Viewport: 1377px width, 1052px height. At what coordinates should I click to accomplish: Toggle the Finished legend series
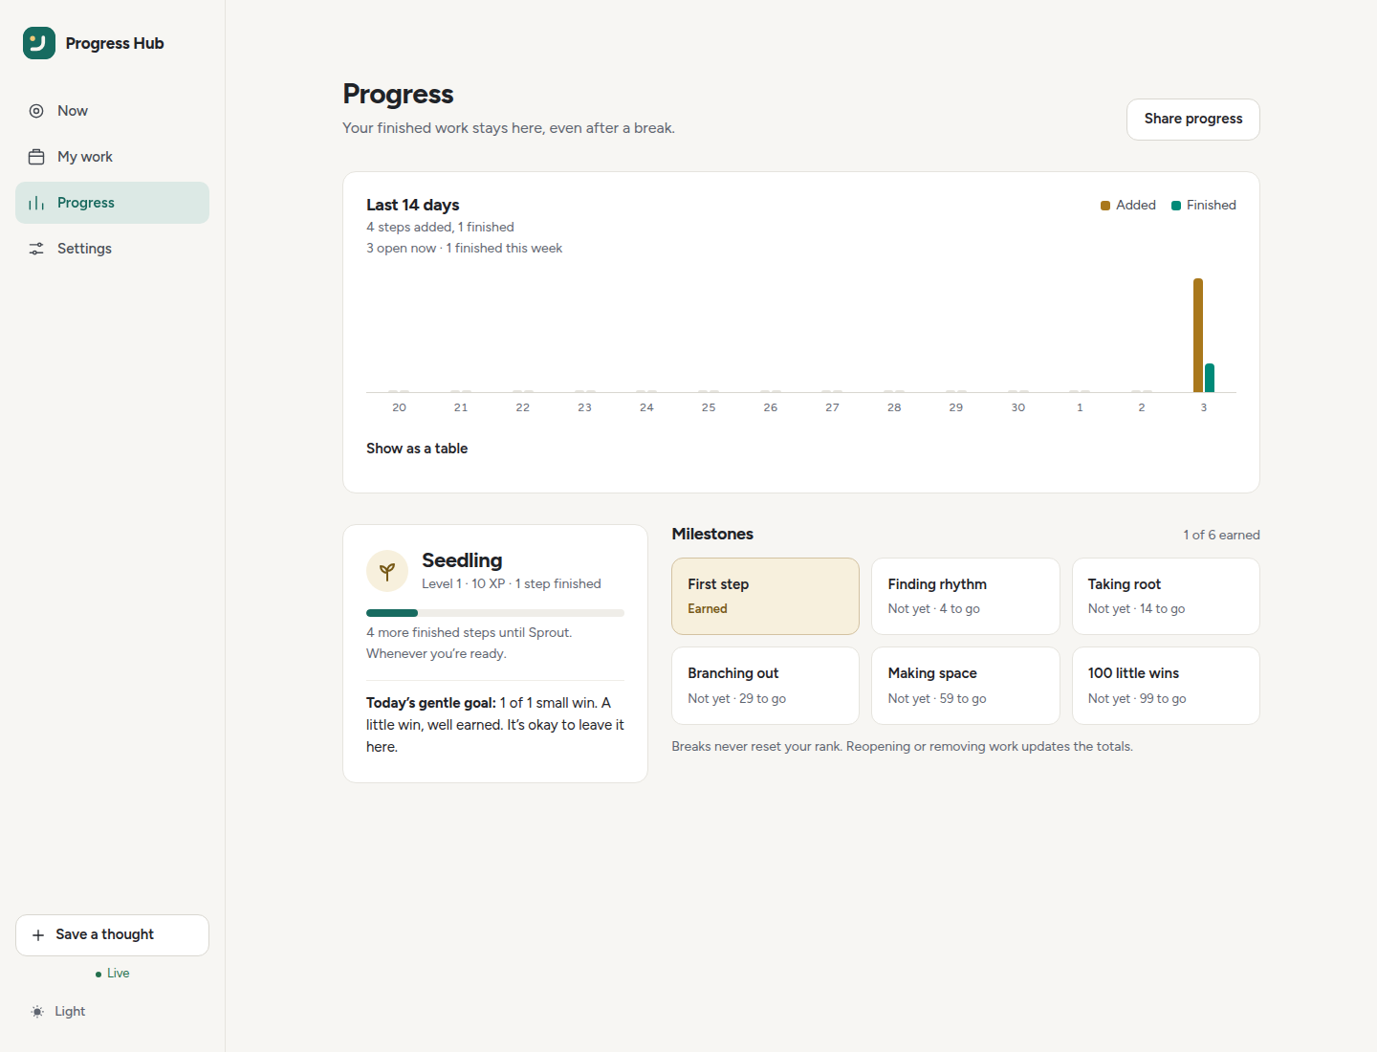pos(1204,206)
